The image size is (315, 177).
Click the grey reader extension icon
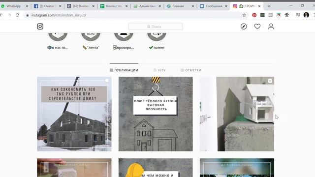click(x=271, y=15)
